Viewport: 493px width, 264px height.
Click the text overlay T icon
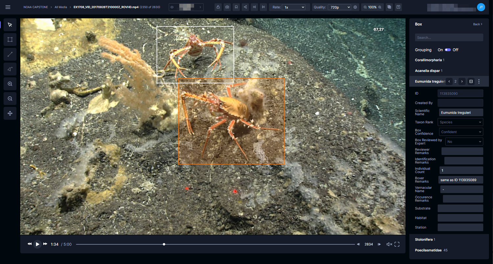pyautogui.click(x=398, y=7)
